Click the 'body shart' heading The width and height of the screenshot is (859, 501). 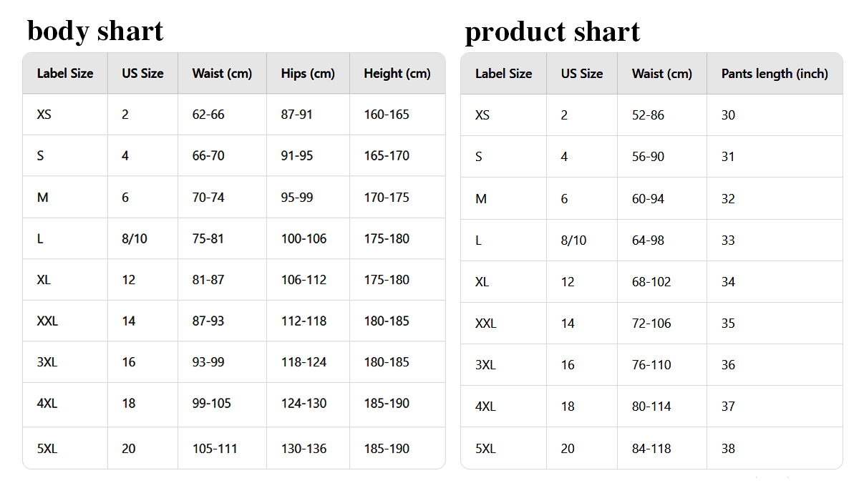pos(95,31)
